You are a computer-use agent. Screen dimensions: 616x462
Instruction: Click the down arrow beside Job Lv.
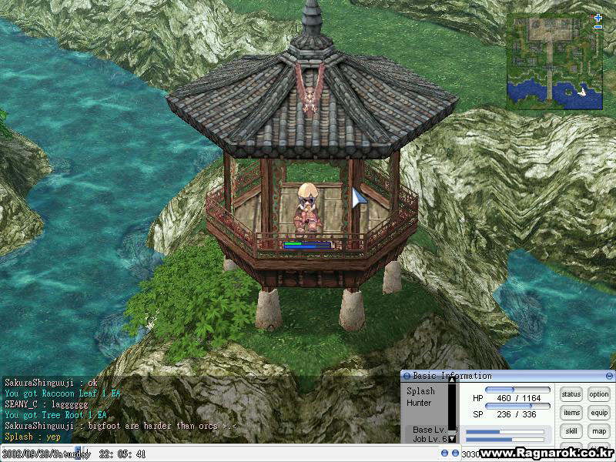[452, 438]
